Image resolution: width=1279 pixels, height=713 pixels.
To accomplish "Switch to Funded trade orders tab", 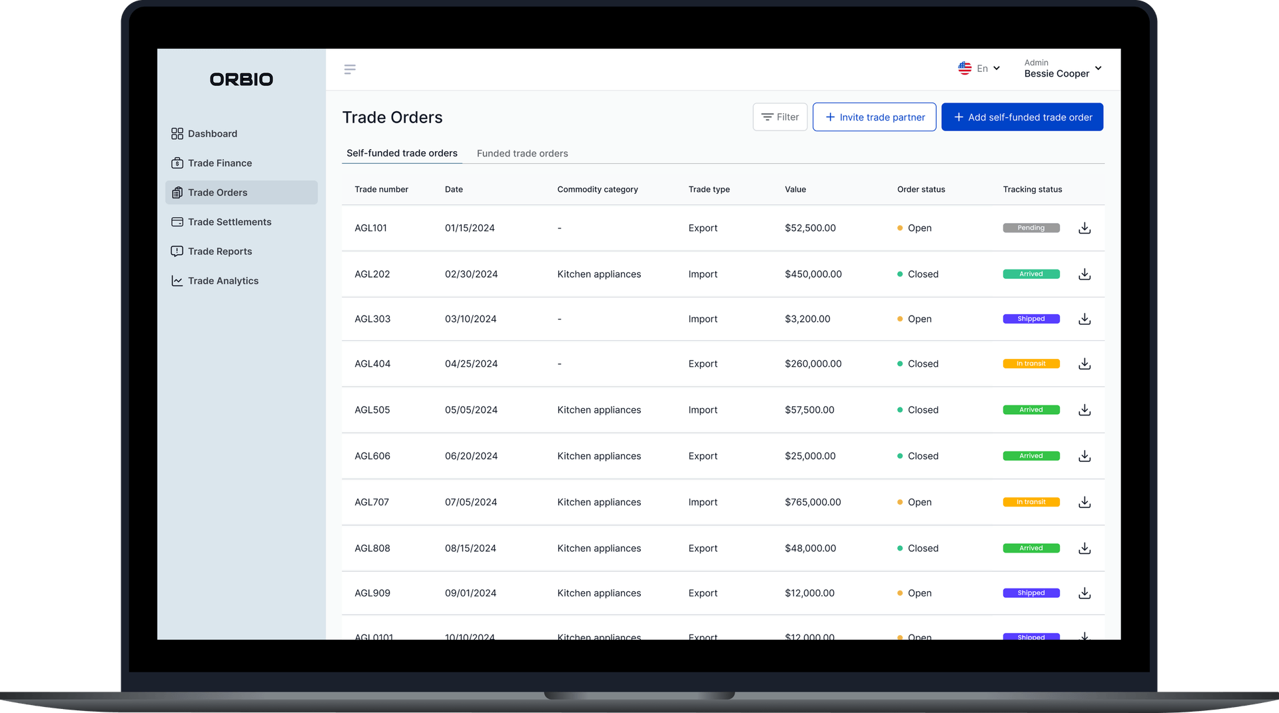I will click(x=522, y=154).
